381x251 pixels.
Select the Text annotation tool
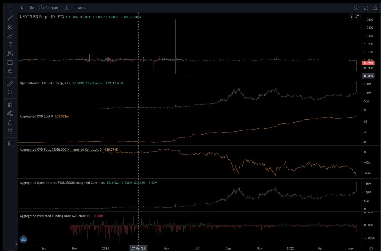pyautogui.click(x=10, y=45)
